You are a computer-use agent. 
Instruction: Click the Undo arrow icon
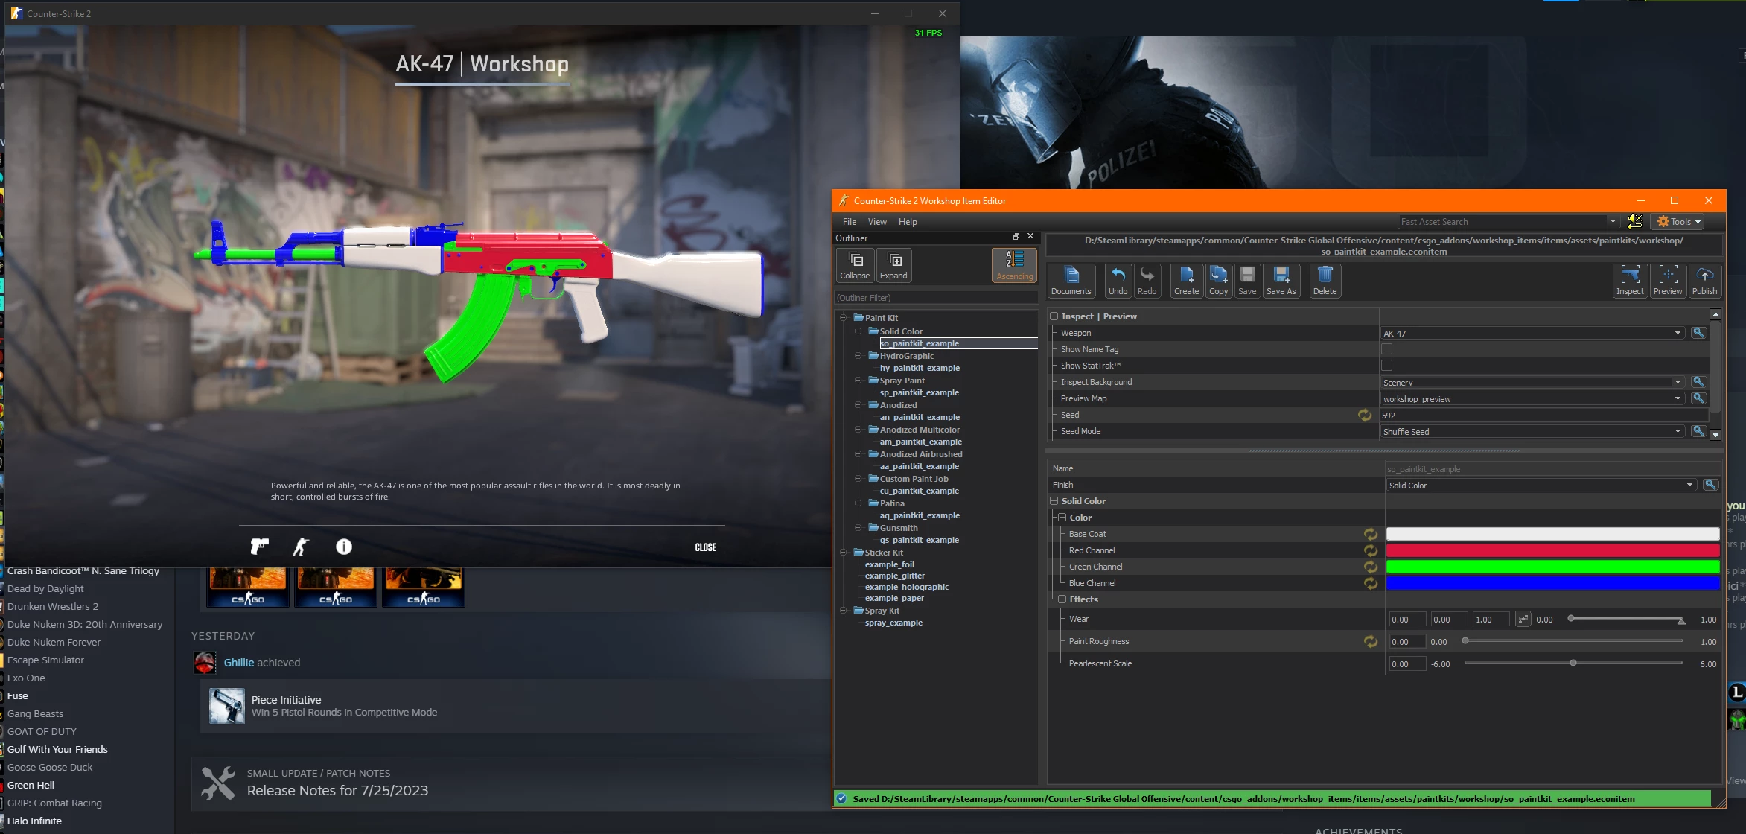point(1118,280)
